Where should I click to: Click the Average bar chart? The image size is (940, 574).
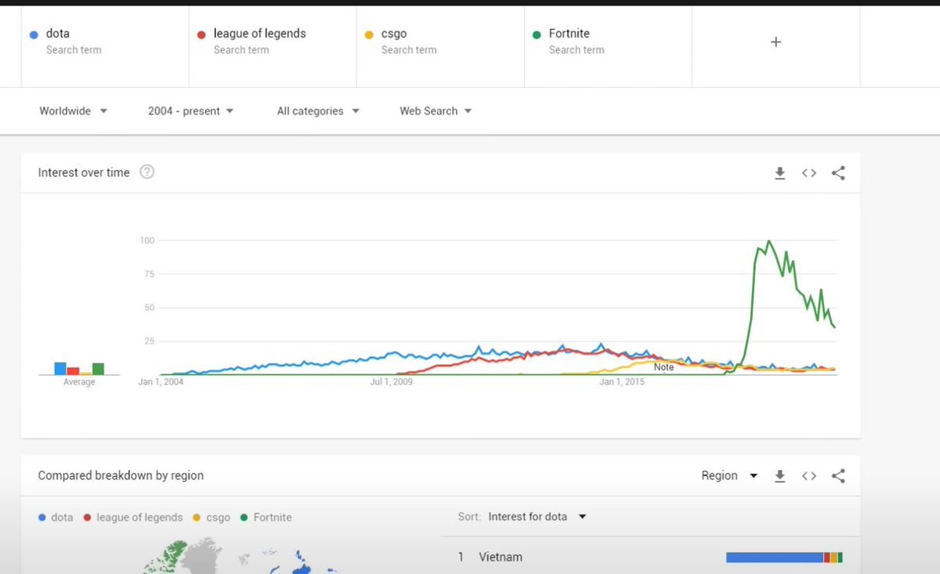click(x=79, y=368)
